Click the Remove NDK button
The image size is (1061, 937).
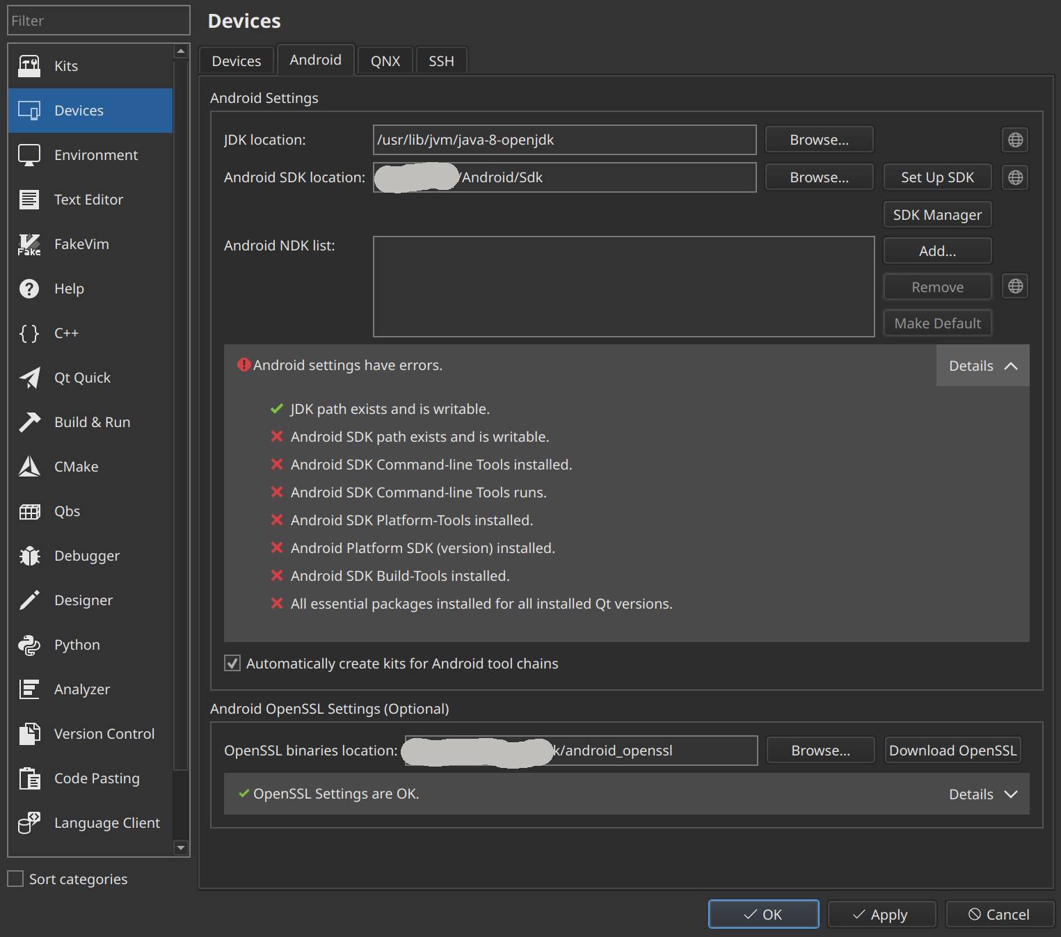coord(937,287)
